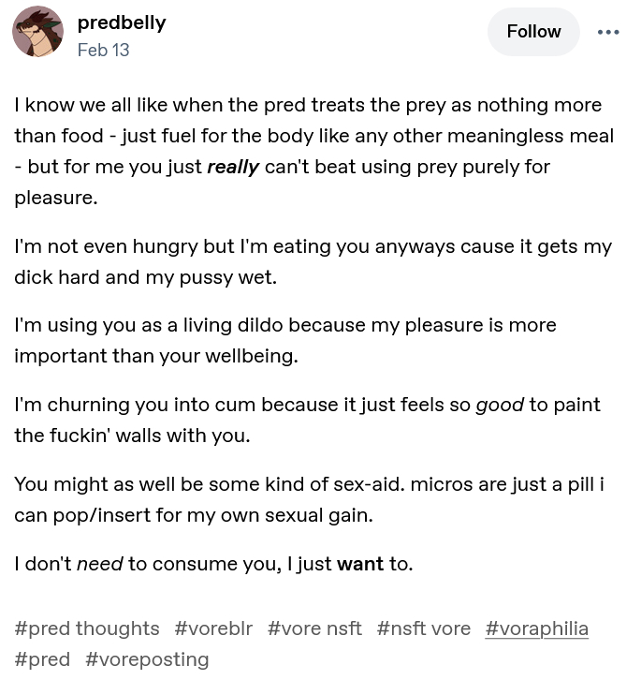
Task: Click the Feb 13 post date
Action: point(103,51)
